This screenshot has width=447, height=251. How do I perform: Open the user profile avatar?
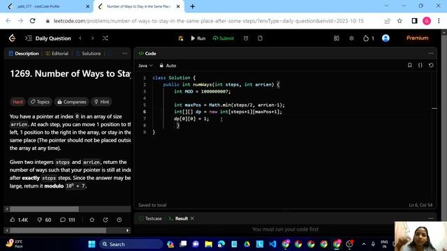[386, 38]
